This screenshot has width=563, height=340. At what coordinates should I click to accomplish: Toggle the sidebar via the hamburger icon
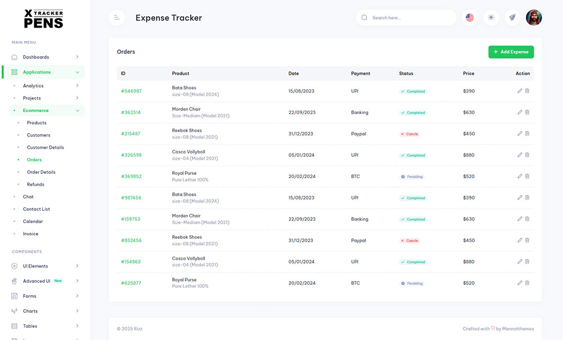coord(117,17)
